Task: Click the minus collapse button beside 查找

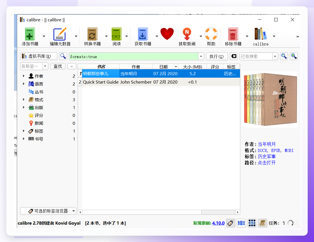Action: tap(72, 66)
